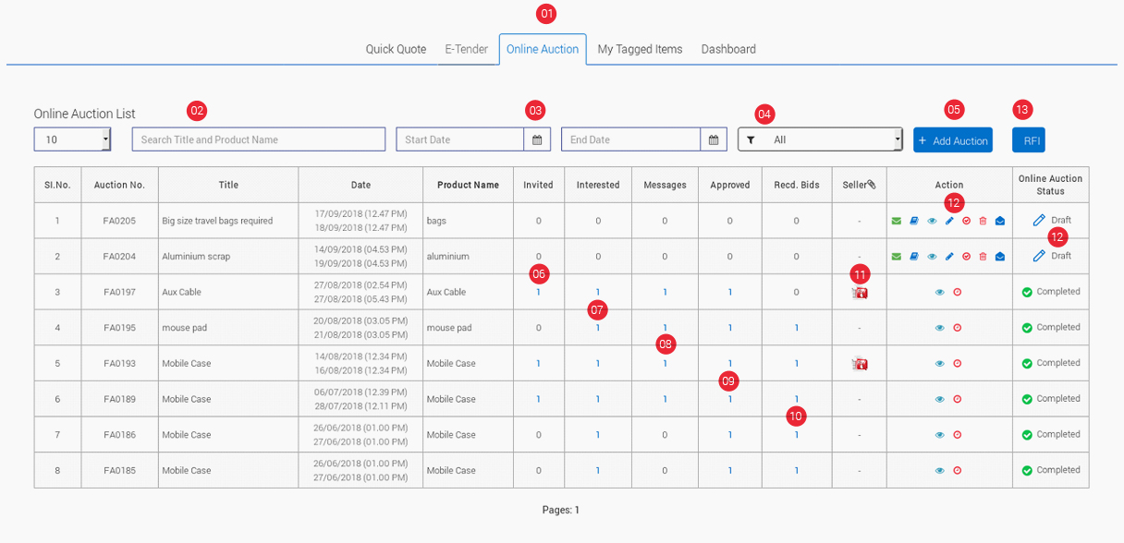View auction FA0195 via its eye icon
This screenshot has width=1124, height=543.
click(940, 328)
